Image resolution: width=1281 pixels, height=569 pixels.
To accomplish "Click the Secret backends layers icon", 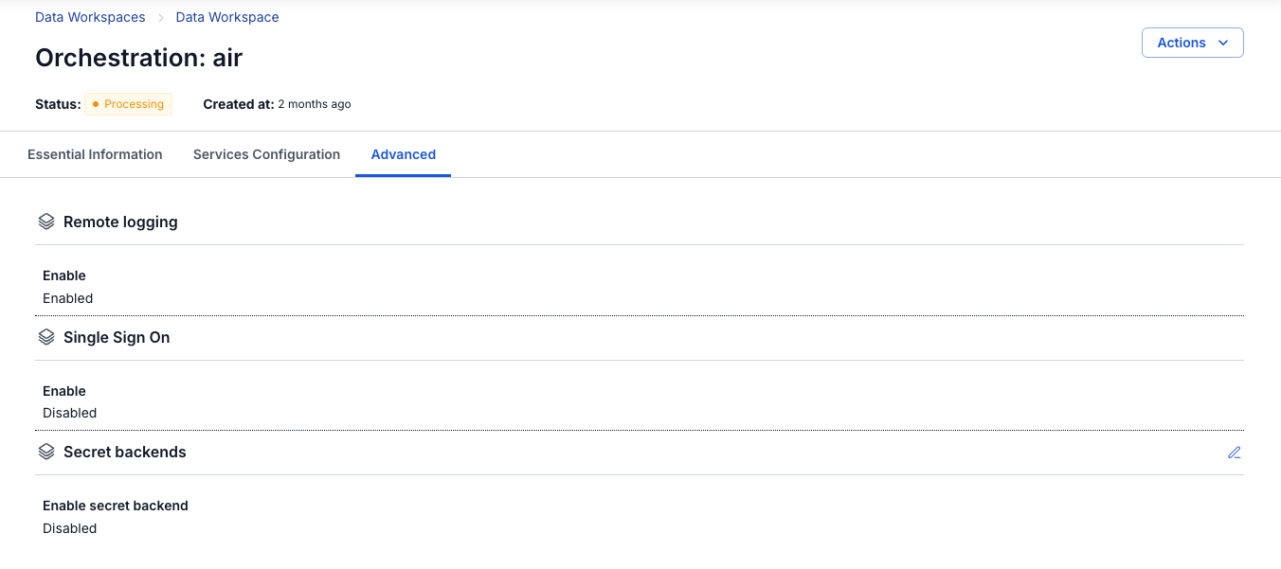I will pyautogui.click(x=46, y=452).
